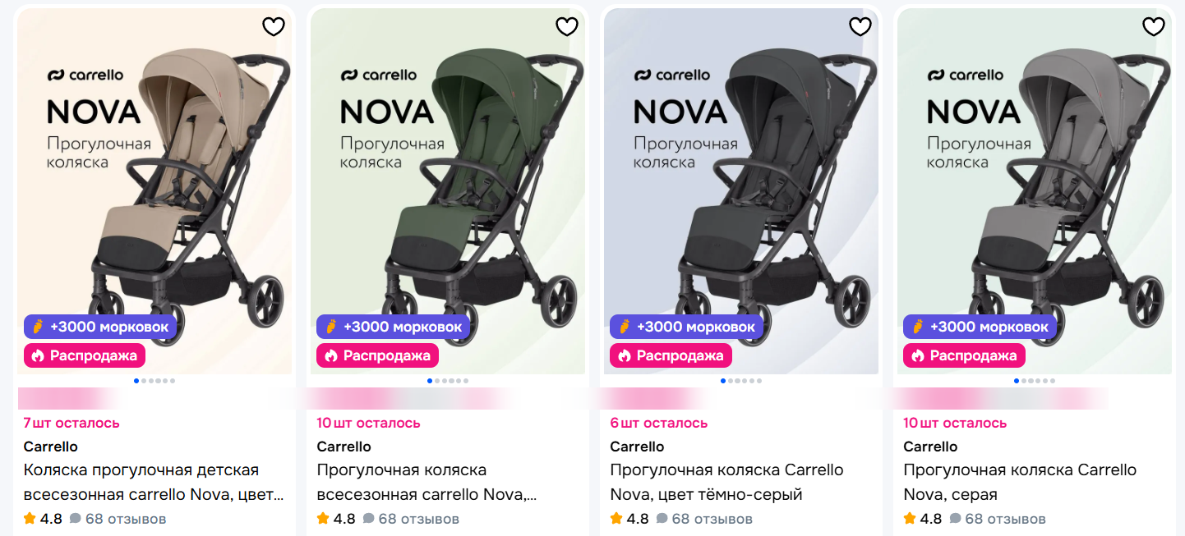Favorite the green Nova stroller with heart icon
Screen dimensions: 1185x536
point(567,27)
